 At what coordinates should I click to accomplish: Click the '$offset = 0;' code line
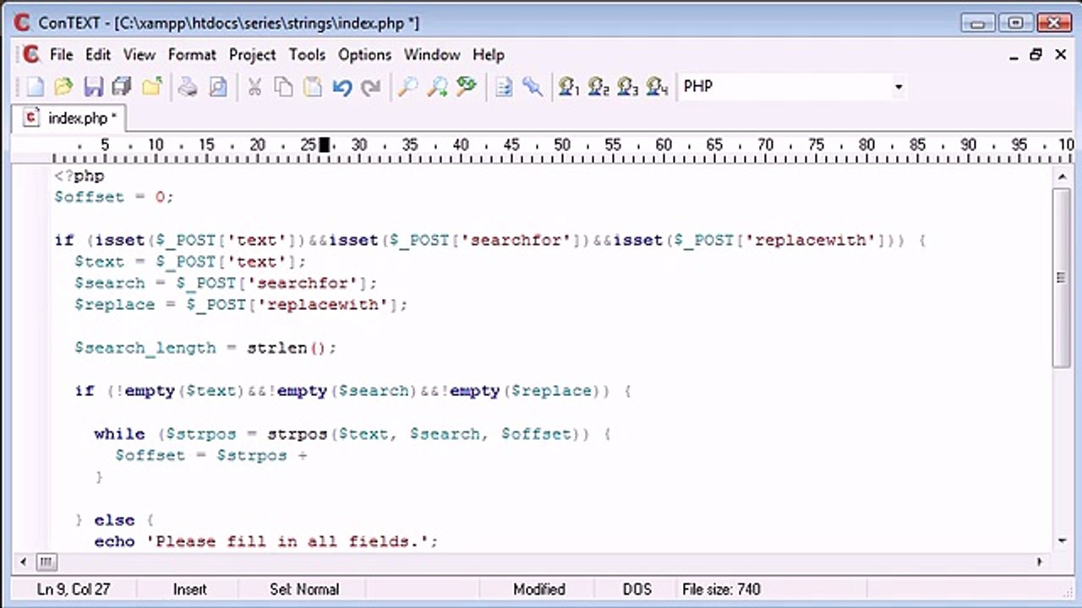coord(113,197)
